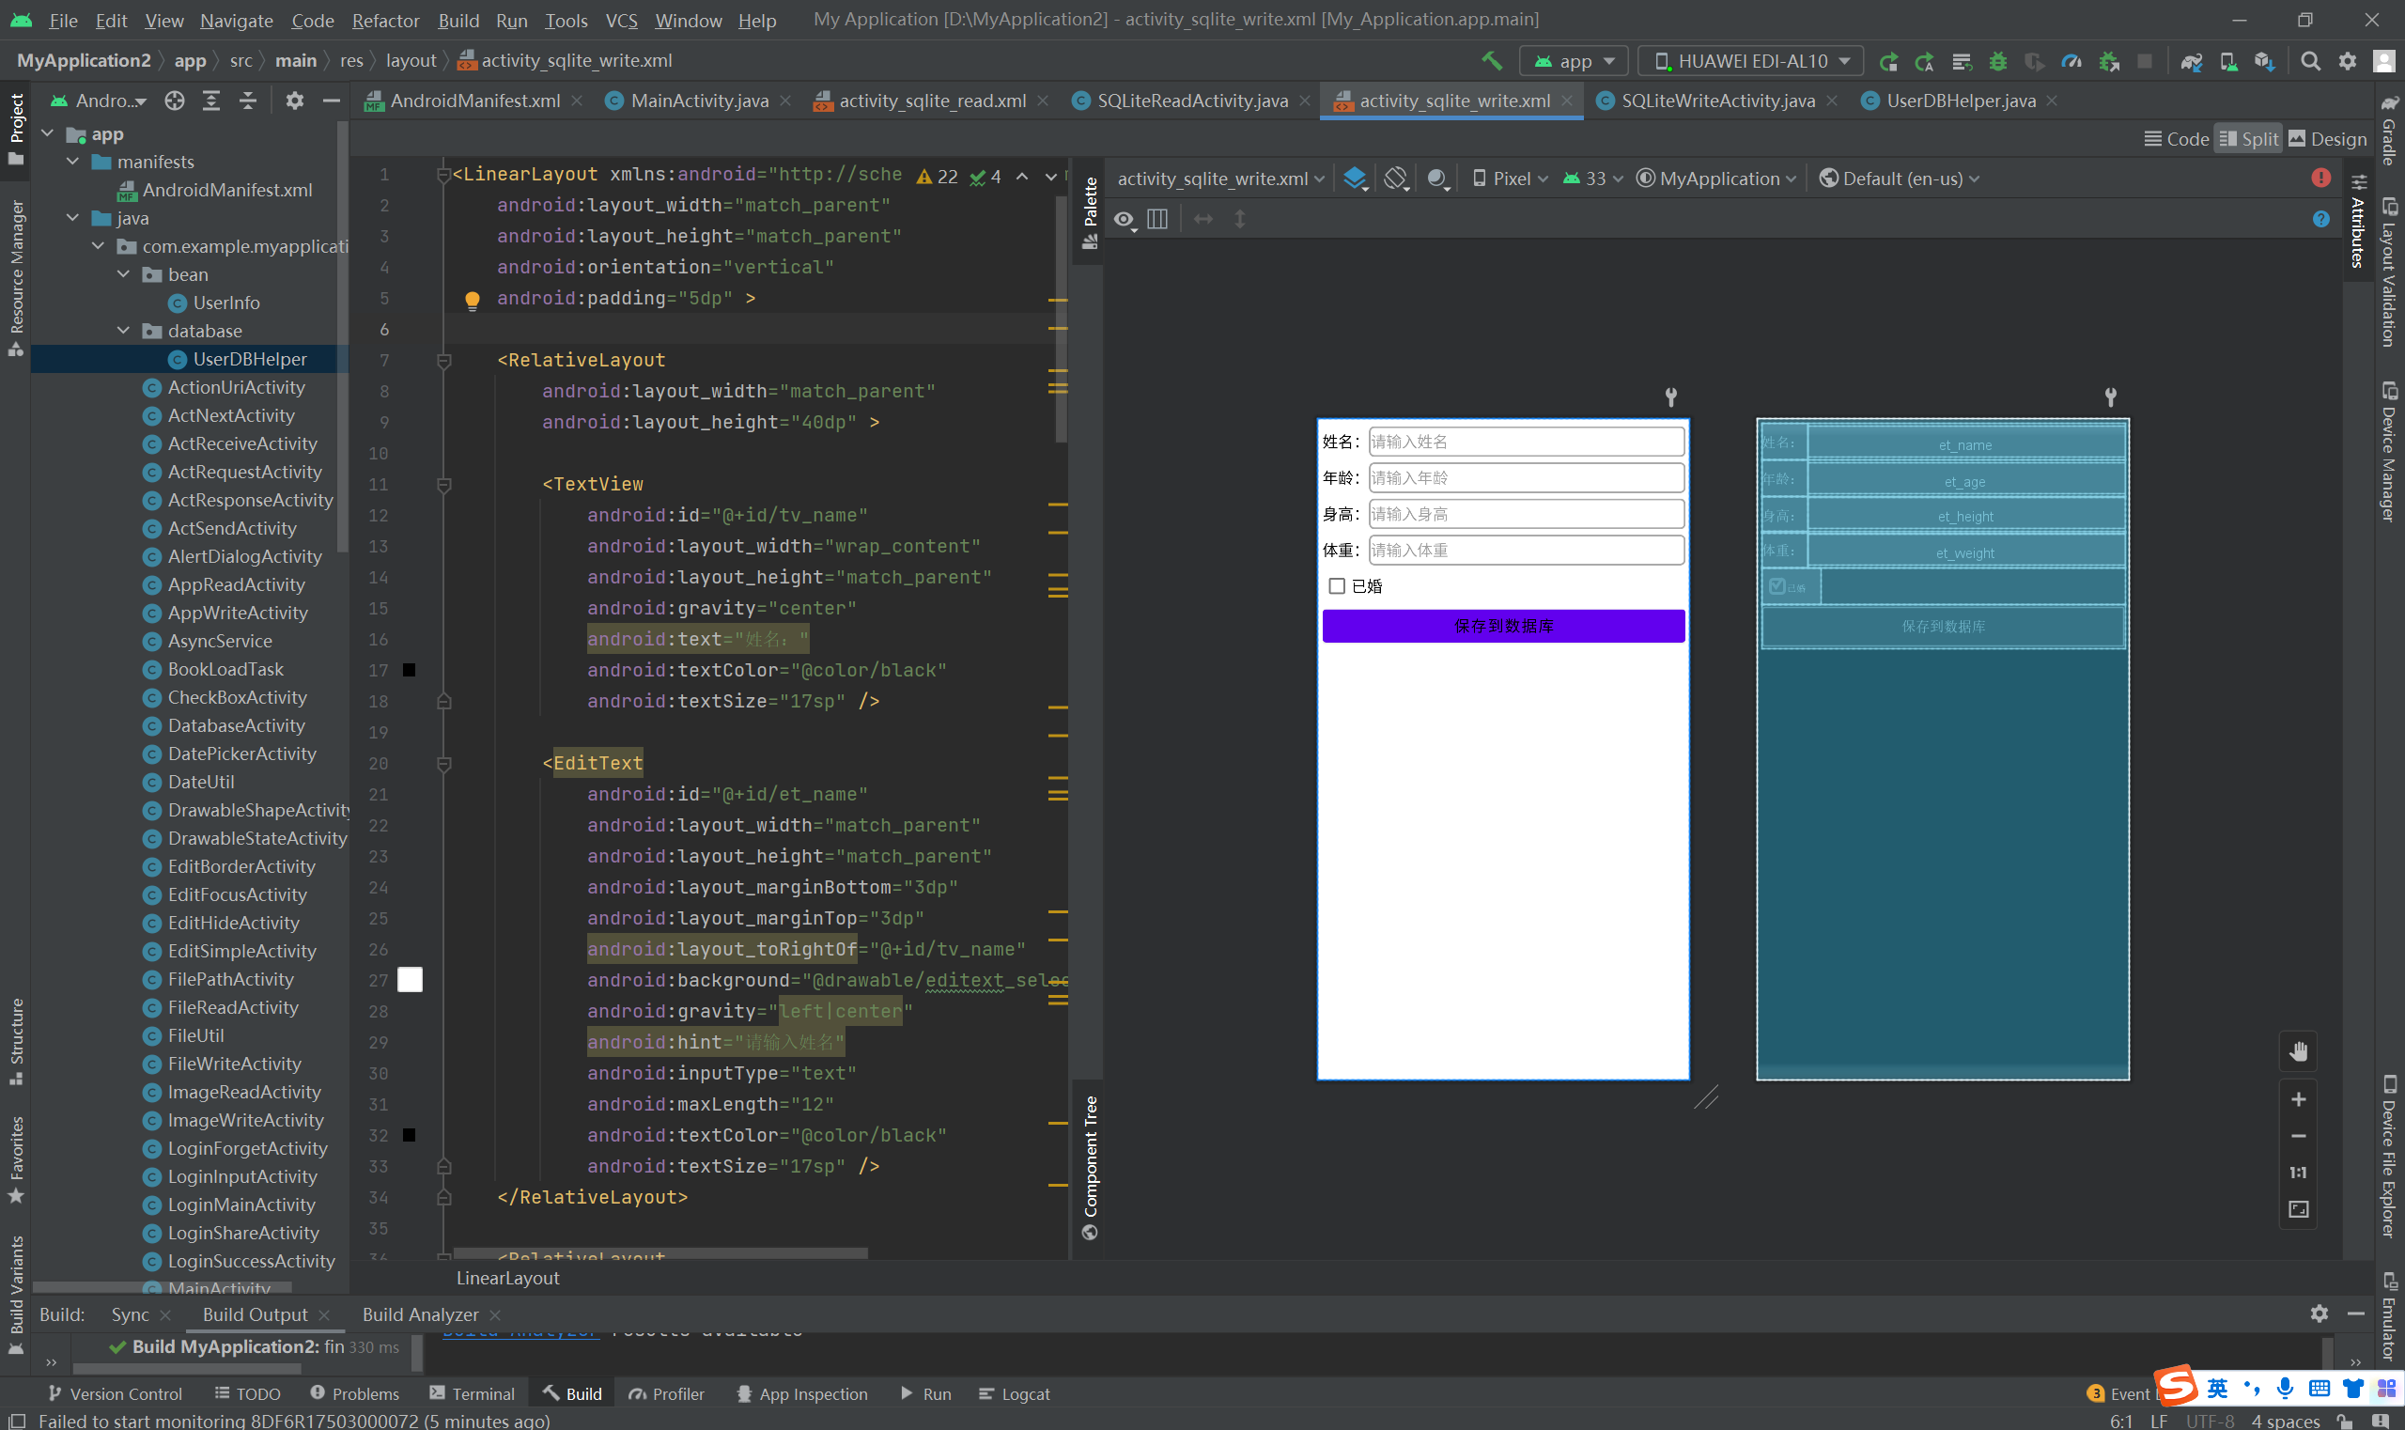Viewport: 2405px width, 1430px height.
Task: Click the Search Everywhere magnifier icon
Action: point(2310,61)
